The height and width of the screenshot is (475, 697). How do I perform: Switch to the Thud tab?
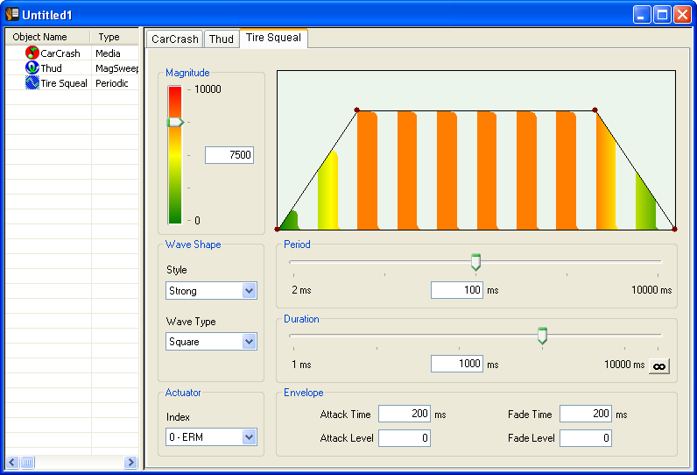tap(222, 39)
